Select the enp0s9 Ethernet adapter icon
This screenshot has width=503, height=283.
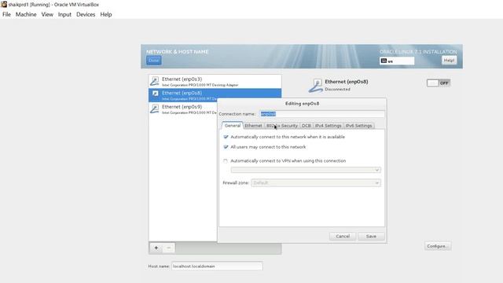click(x=155, y=109)
